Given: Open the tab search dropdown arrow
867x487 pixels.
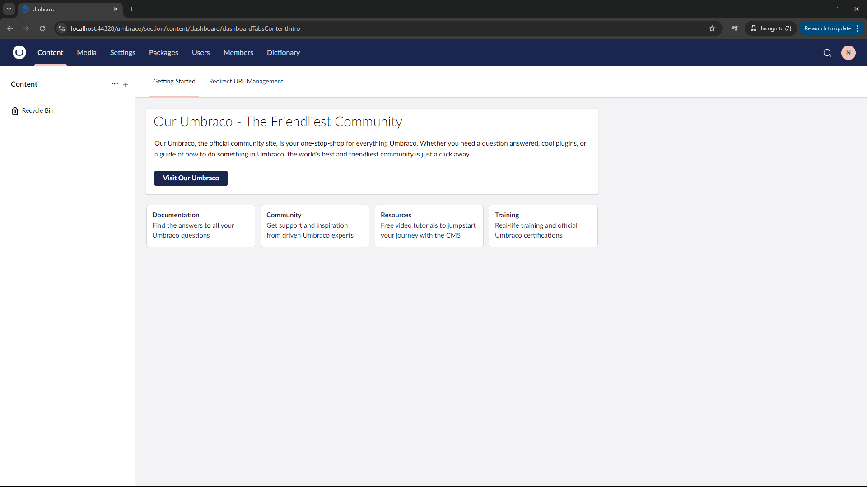Looking at the screenshot, I should [x=9, y=9].
